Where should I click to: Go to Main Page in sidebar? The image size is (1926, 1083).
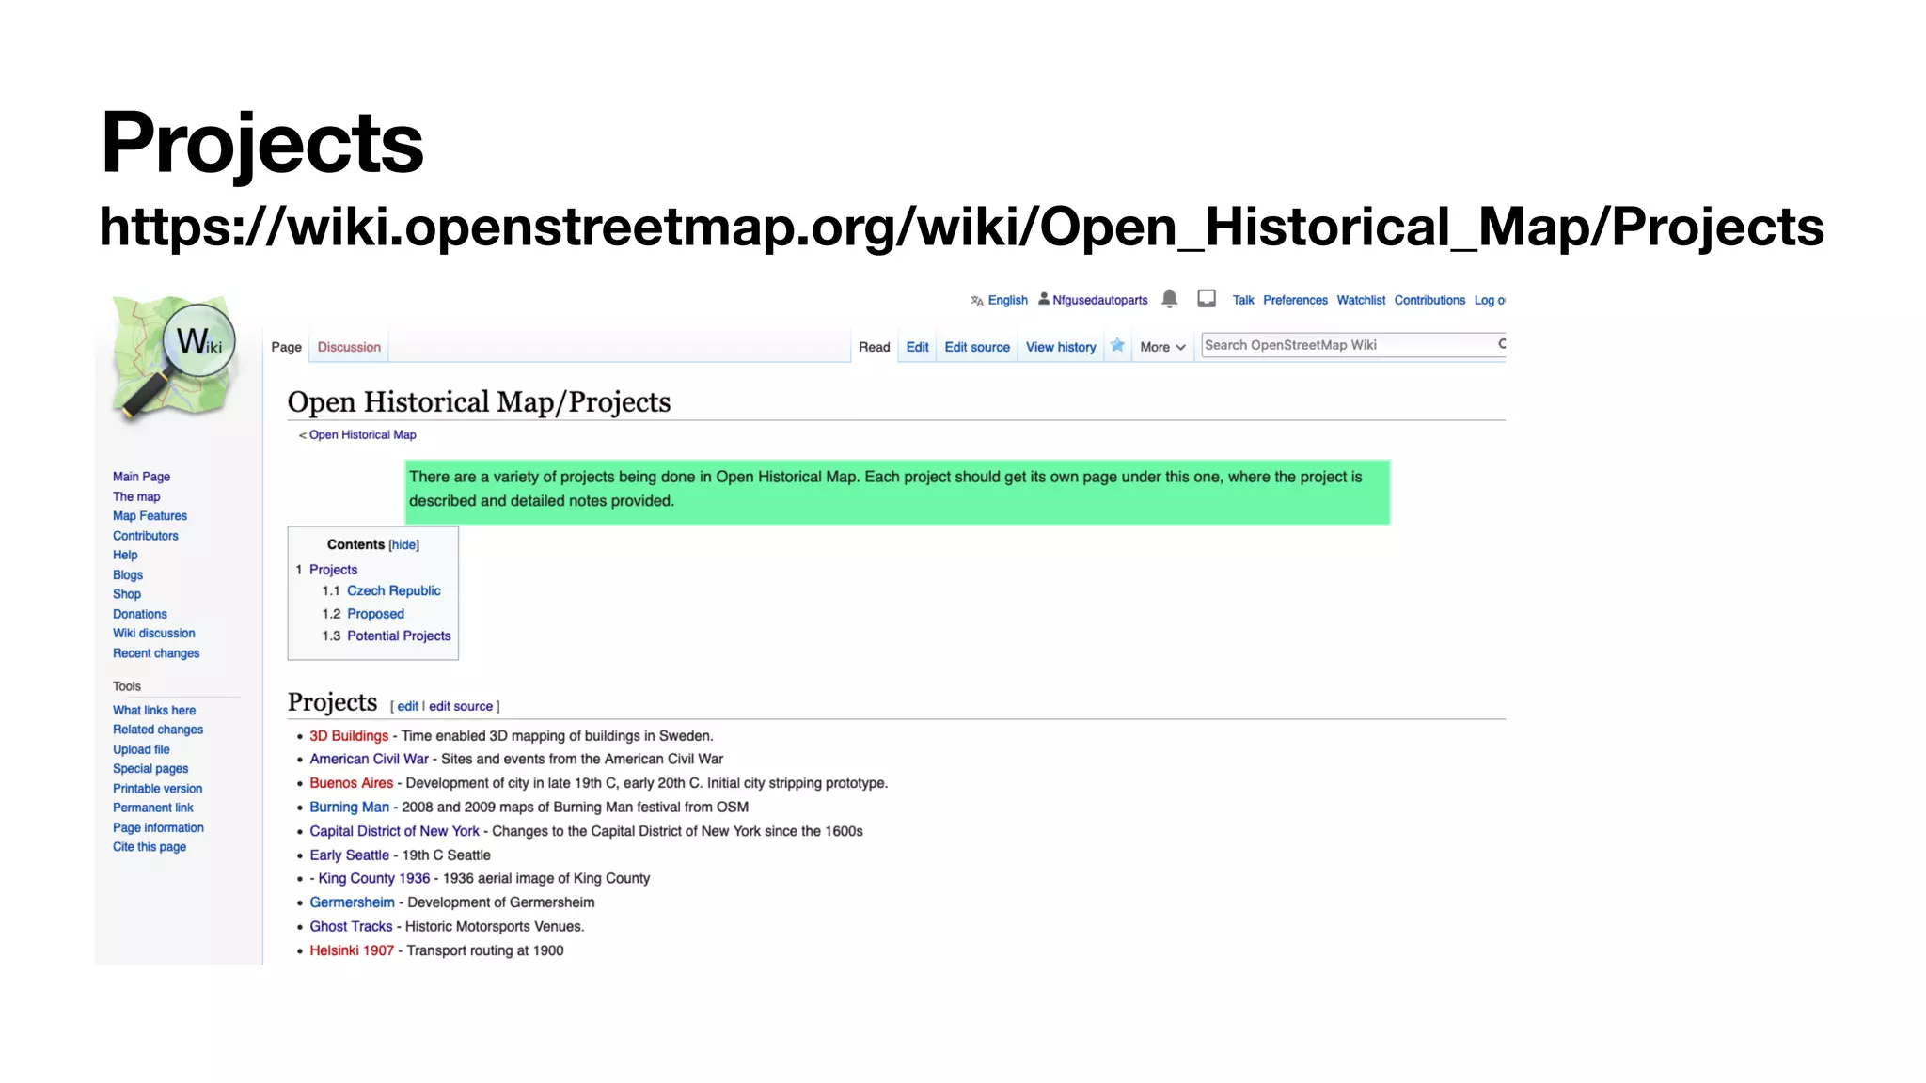(x=141, y=477)
